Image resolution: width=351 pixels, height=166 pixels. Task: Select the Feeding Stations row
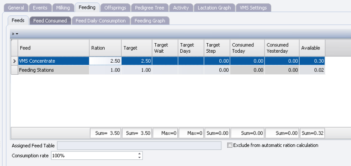(x=53, y=70)
